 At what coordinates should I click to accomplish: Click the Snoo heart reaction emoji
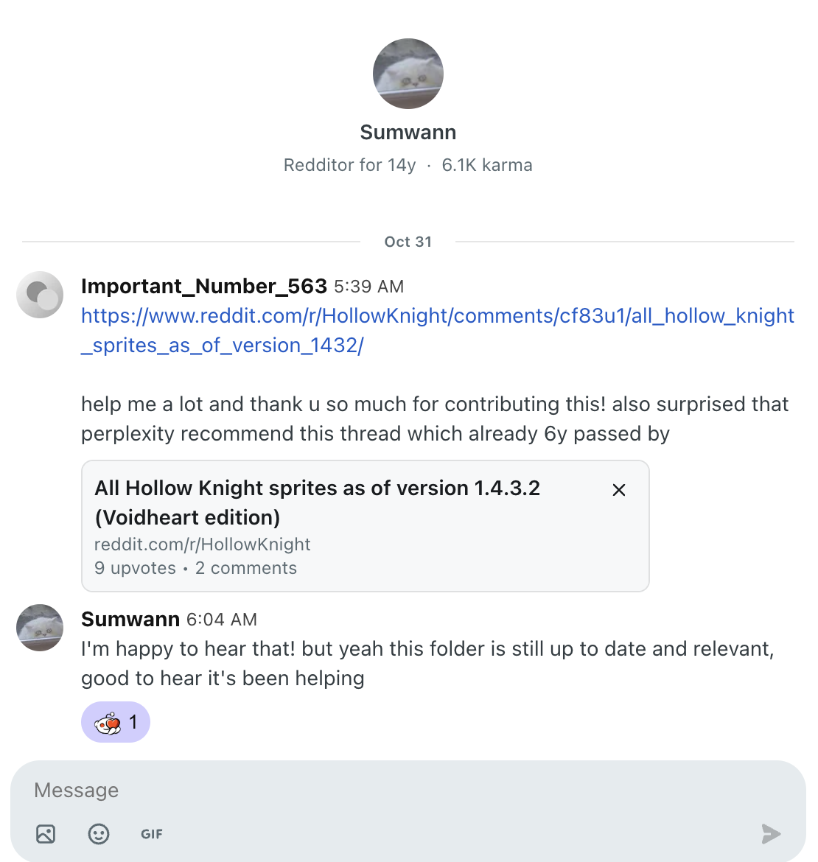(x=108, y=722)
